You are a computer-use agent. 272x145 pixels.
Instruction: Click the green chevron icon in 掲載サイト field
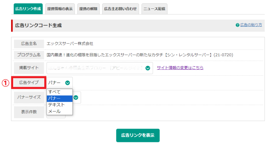[148, 68]
